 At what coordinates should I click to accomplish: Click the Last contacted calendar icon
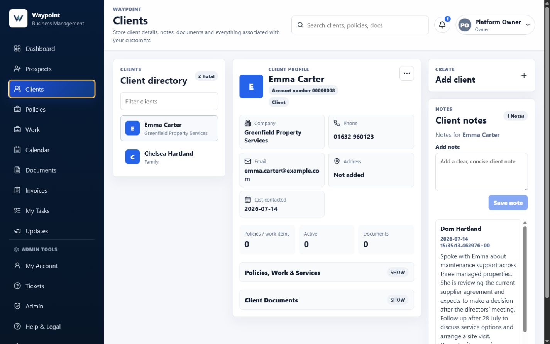[248, 200]
